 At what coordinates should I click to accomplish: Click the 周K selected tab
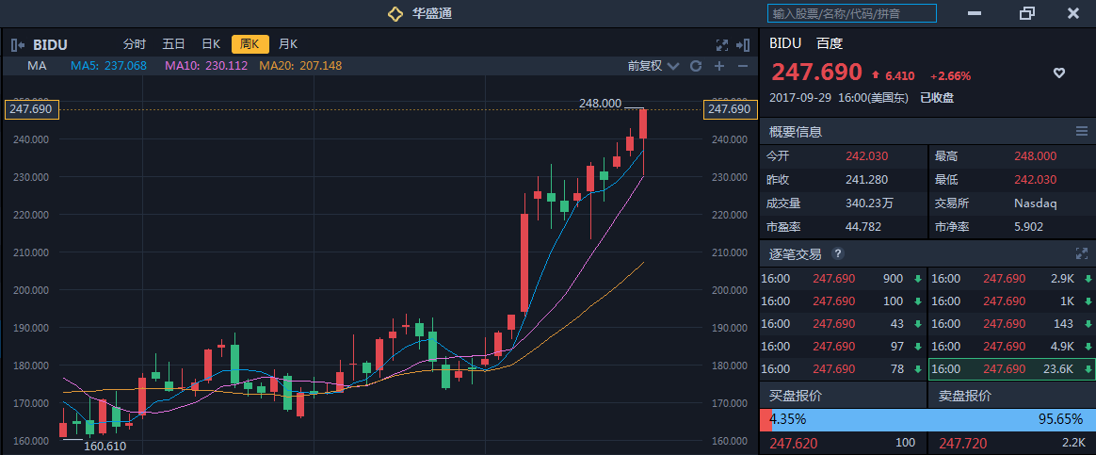[x=250, y=44]
